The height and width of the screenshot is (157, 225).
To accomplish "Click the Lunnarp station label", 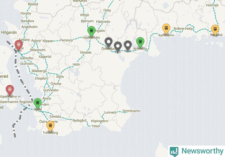I will click(x=110, y=112).
